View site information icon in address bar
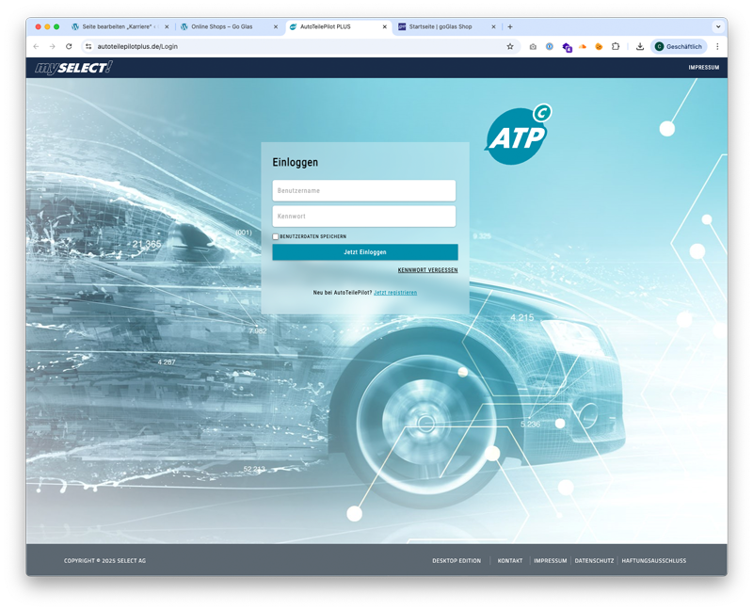The image size is (753, 610). tap(88, 46)
